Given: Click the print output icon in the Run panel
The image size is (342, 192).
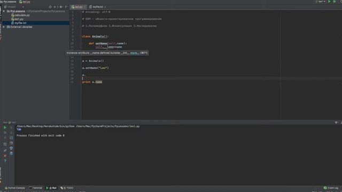Looking at the screenshot, I should point(11,148).
